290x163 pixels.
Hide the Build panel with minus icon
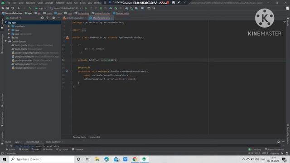[x=283, y=142]
